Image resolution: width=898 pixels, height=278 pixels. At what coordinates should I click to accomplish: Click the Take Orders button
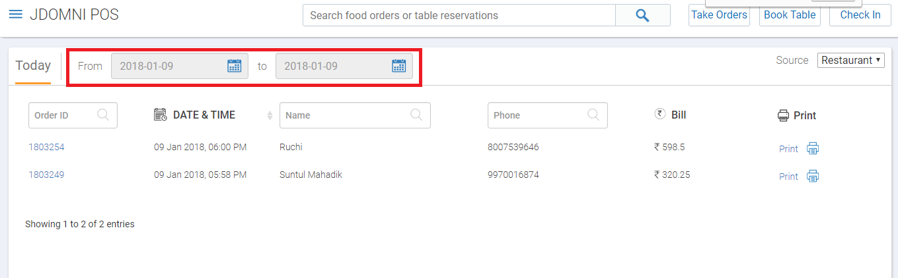[719, 15]
